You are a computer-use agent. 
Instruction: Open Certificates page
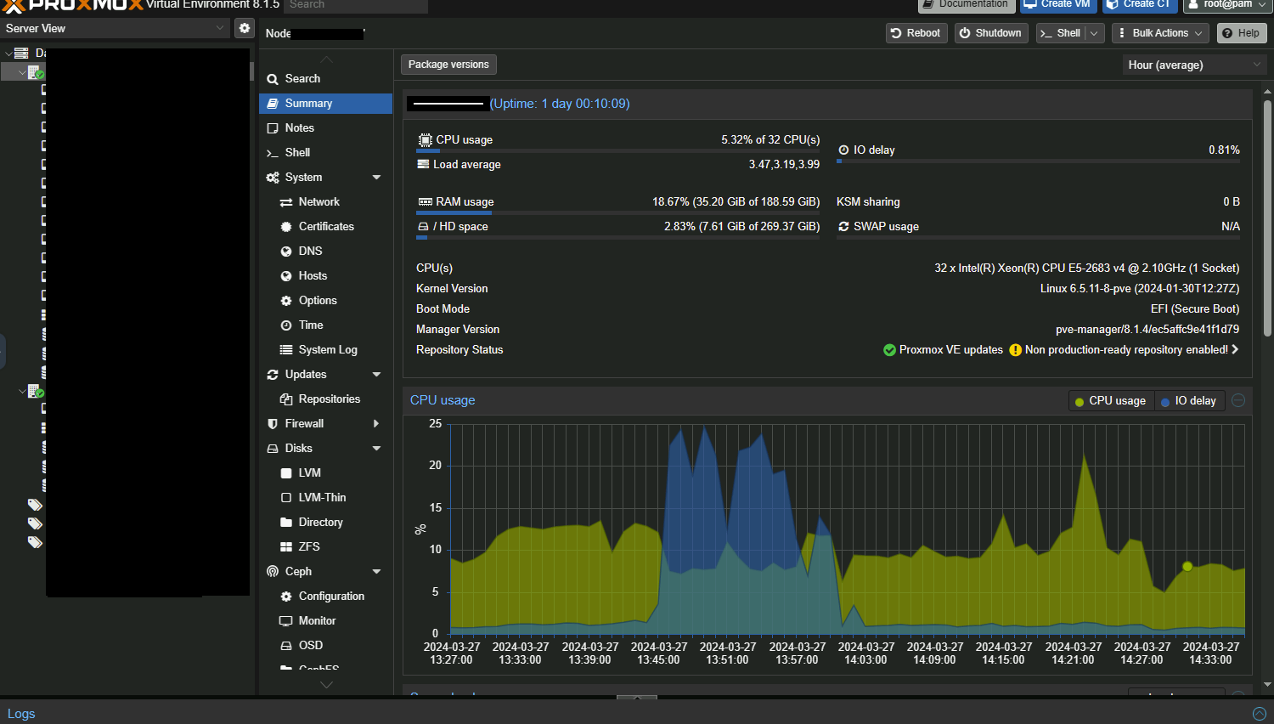(x=326, y=226)
